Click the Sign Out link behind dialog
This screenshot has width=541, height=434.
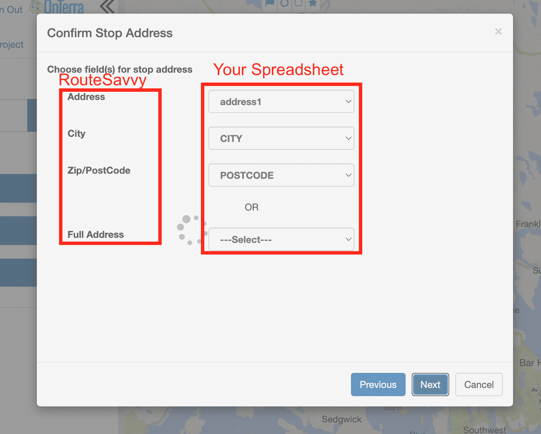coord(11,10)
